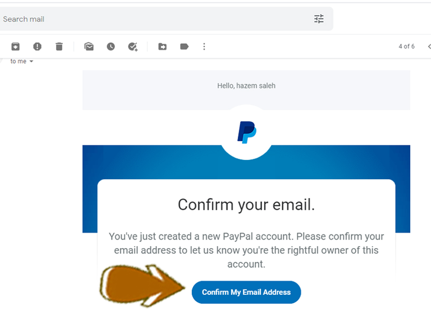Add this email to Tasks

(133, 46)
